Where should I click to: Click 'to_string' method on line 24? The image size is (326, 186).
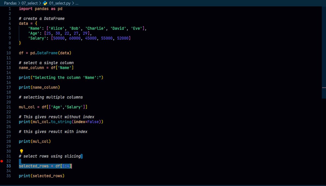(61, 122)
